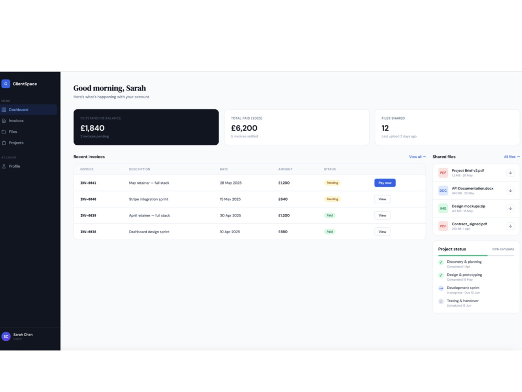Click the SC avatar for Sarah Chen
This screenshot has width=522, height=392.
6,336
